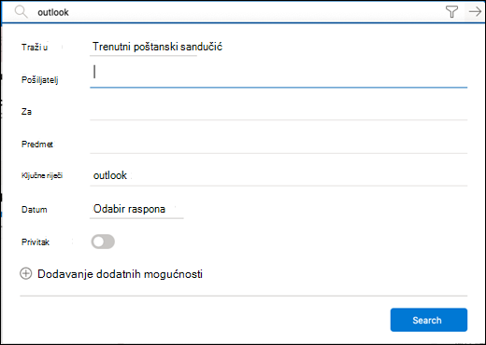
Task: Open the filter funnel icon
Action: [451, 12]
